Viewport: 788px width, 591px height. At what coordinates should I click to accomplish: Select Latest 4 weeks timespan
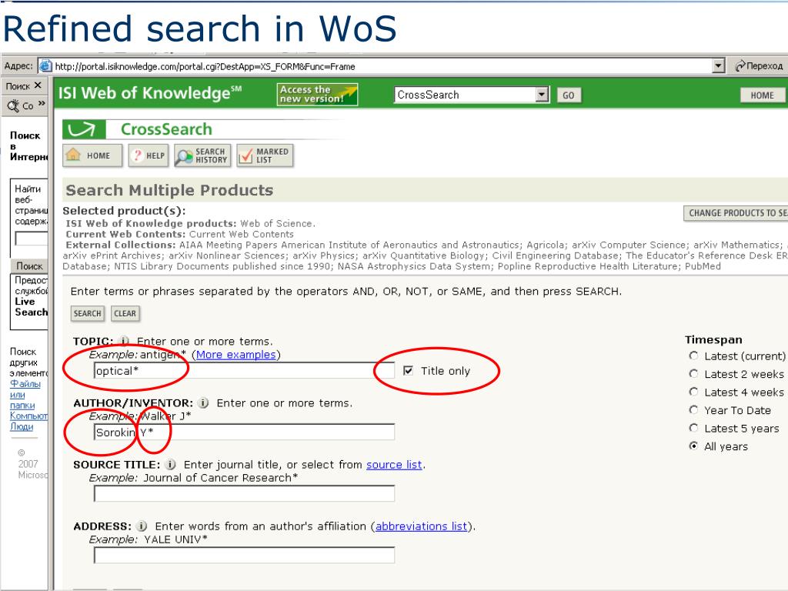pos(693,392)
